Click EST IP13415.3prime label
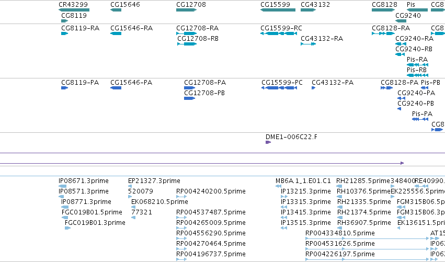Screen dimensions: 445x262 tap(306, 213)
